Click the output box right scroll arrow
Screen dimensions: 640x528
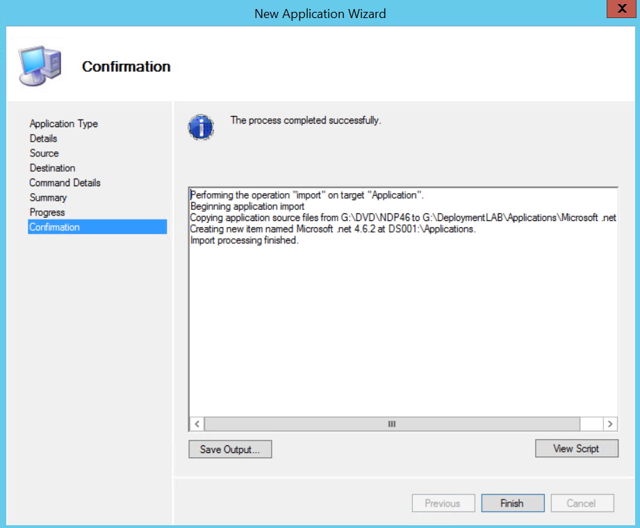pos(609,424)
